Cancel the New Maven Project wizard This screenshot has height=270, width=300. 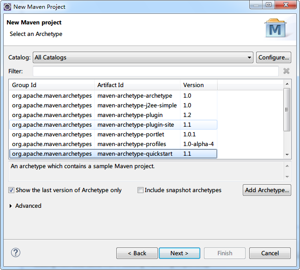[x=270, y=253]
